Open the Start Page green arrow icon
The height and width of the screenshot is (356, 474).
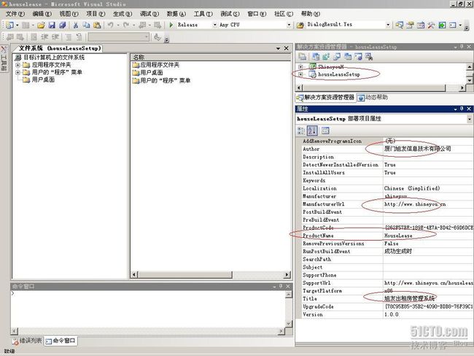(x=442, y=25)
